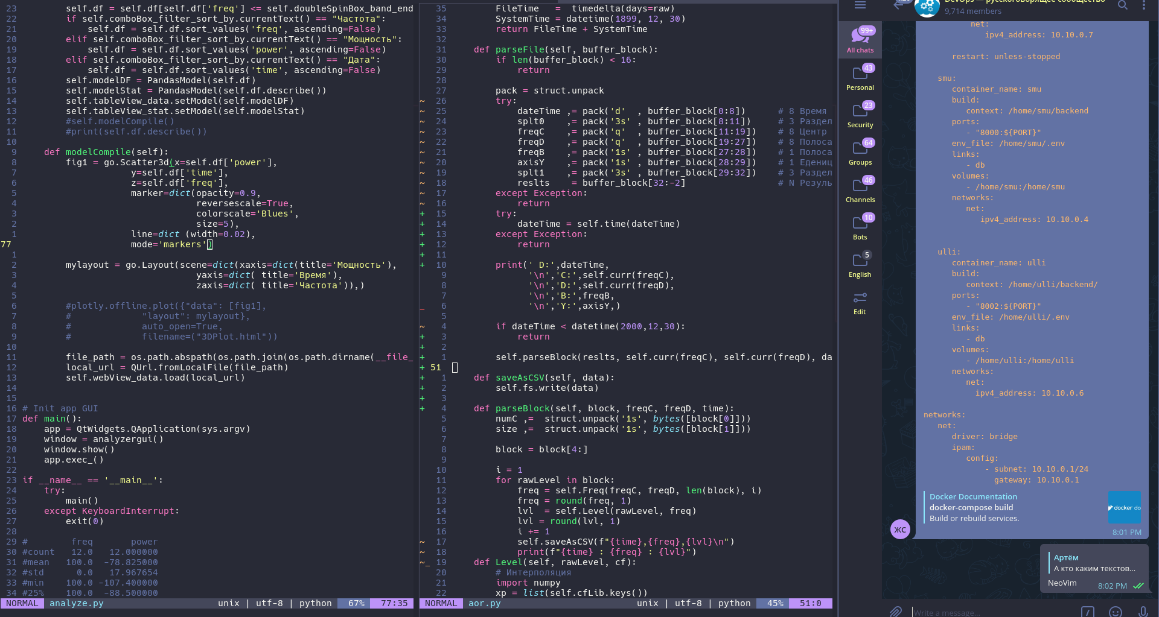Go back using Telegram's back arrow
The width and height of the screenshot is (1159, 617).
899,5
